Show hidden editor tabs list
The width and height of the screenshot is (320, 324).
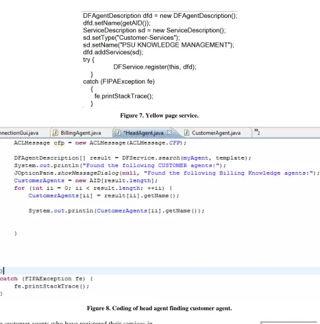tap(257, 132)
